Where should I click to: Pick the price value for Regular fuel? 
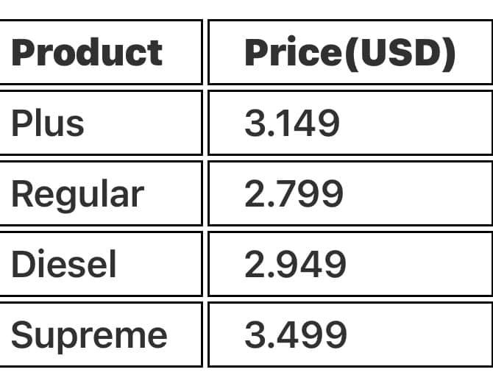click(x=294, y=193)
